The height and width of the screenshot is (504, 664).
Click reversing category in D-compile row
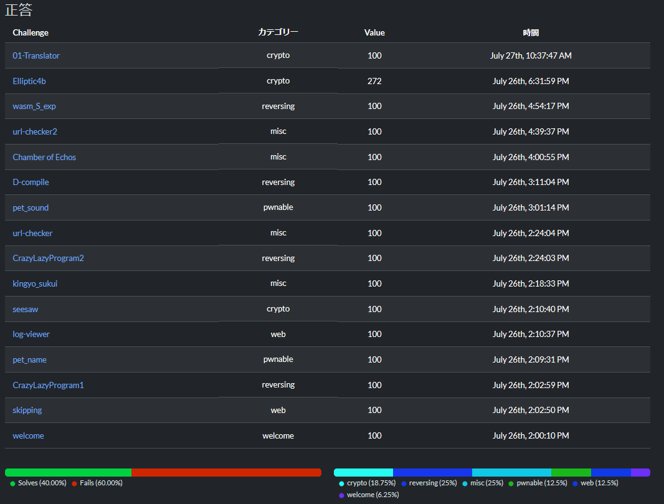[278, 182]
